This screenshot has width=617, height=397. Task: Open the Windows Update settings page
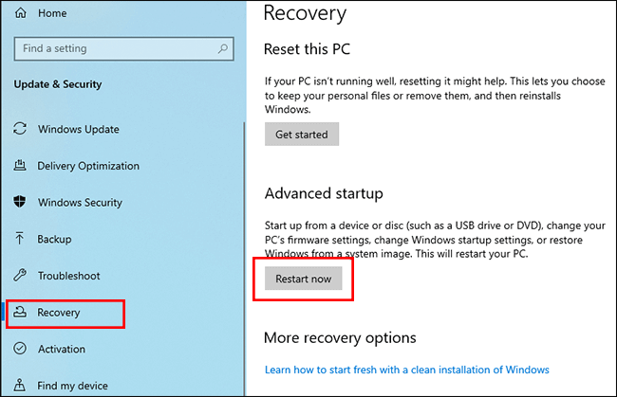point(79,129)
